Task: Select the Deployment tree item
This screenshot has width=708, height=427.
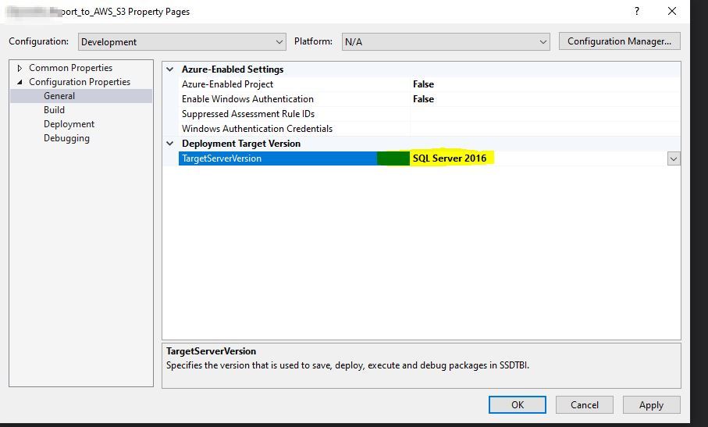Action: point(69,124)
